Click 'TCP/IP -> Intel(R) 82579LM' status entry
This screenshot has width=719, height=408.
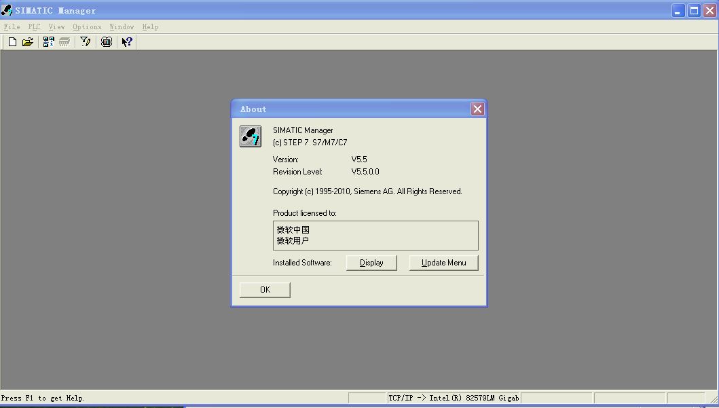[454, 398]
